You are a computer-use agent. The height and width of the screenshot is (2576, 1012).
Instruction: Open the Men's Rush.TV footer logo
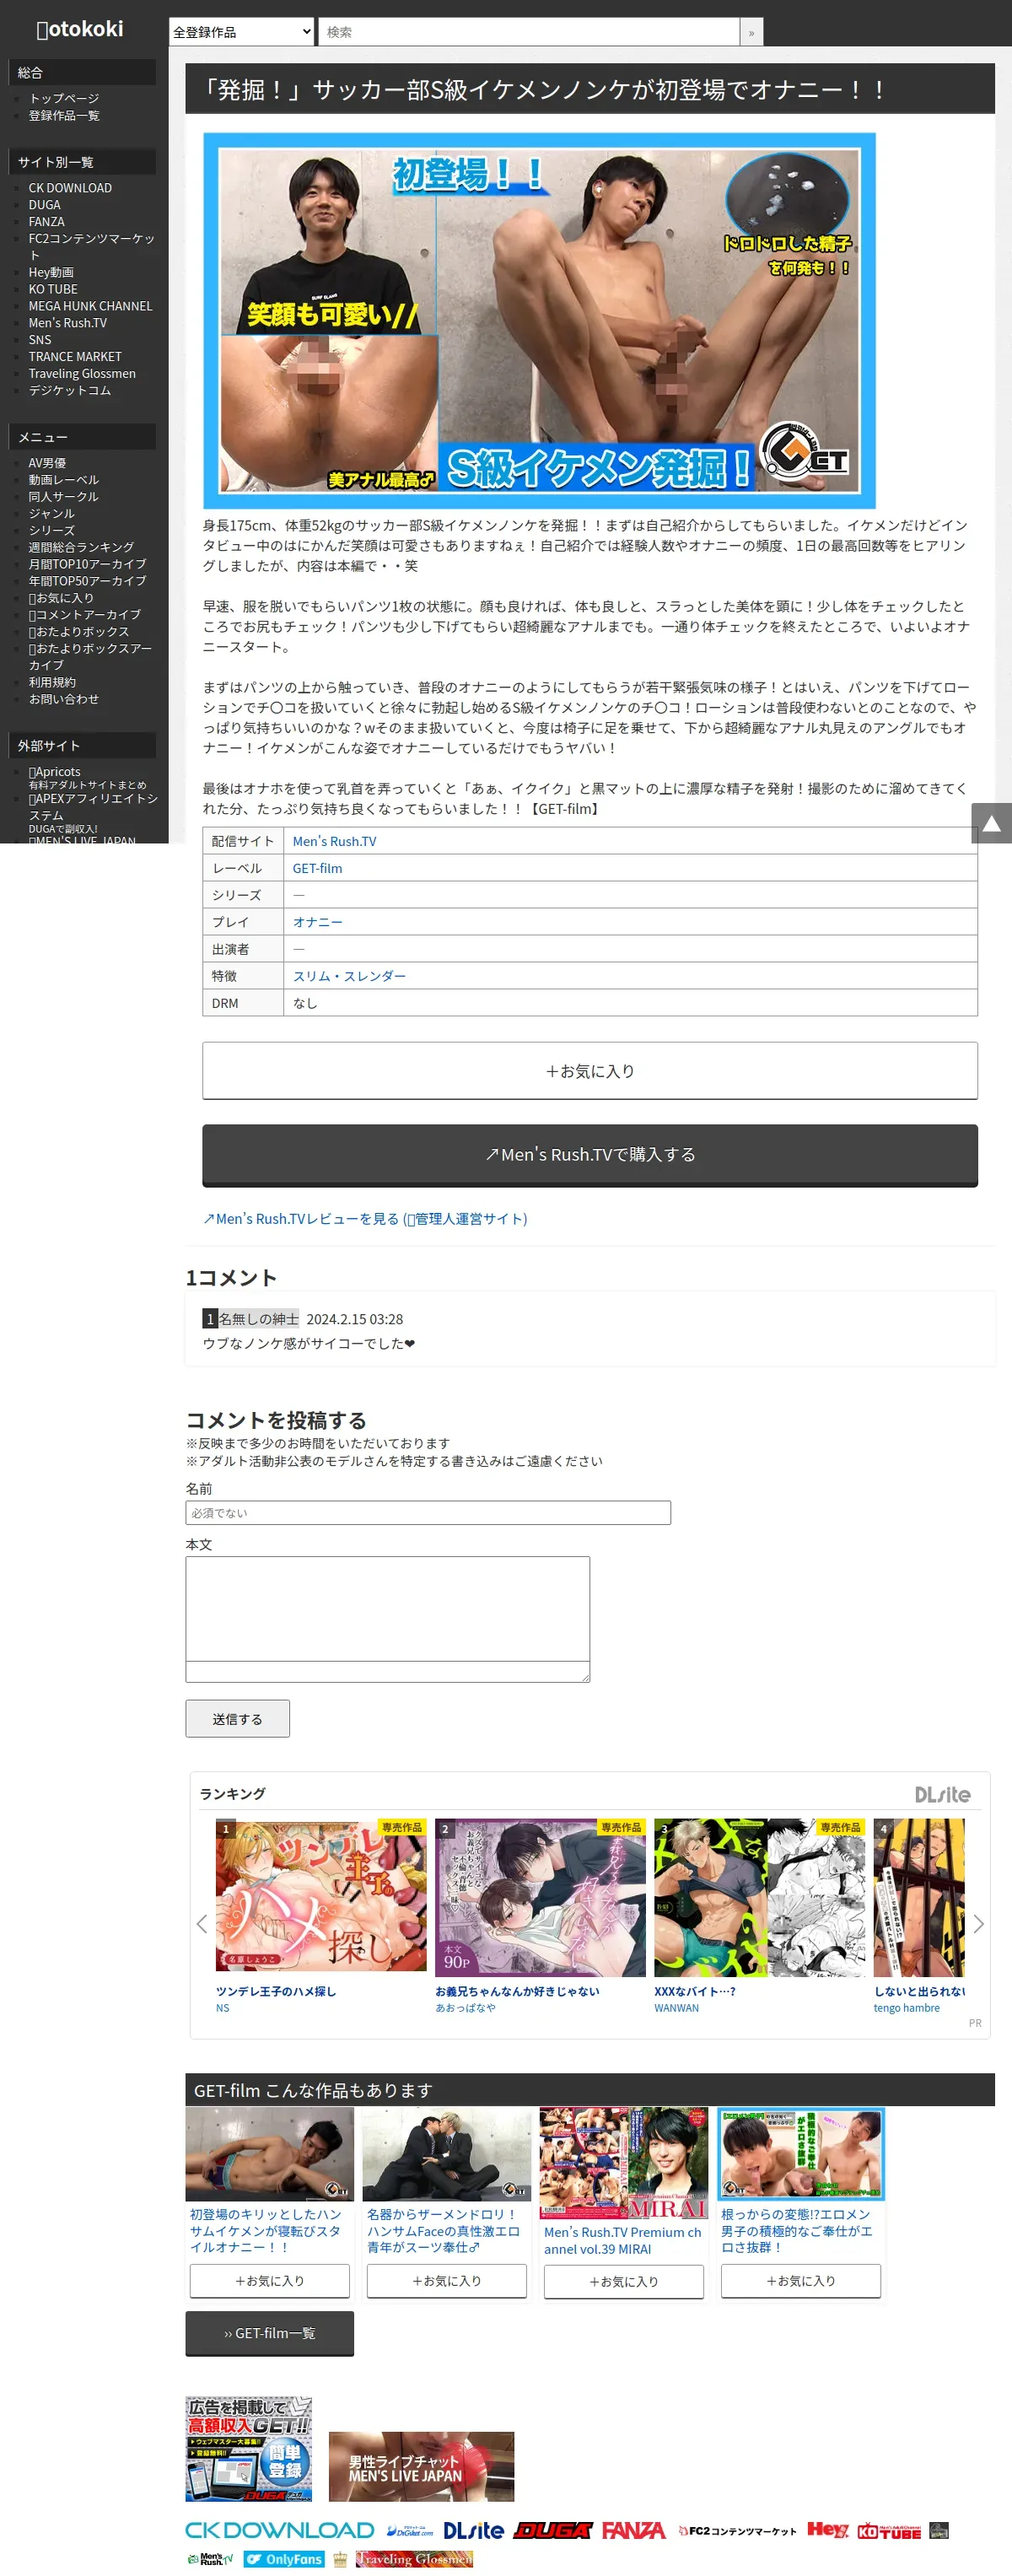click(x=209, y=2559)
